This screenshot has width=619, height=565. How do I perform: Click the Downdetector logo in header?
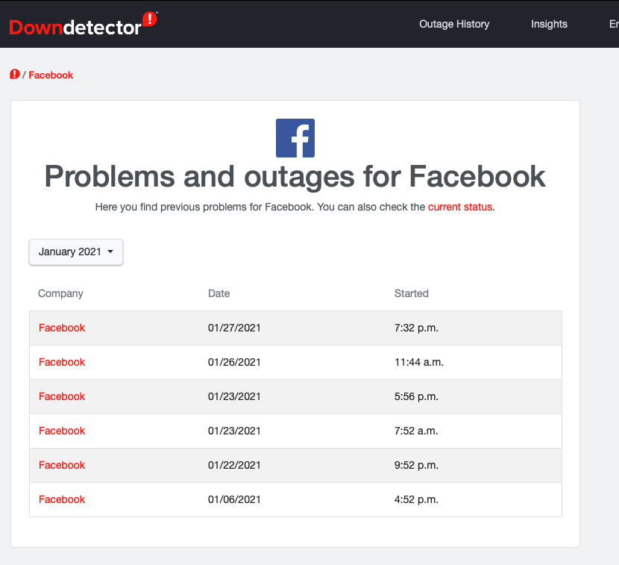[x=84, y=24]
